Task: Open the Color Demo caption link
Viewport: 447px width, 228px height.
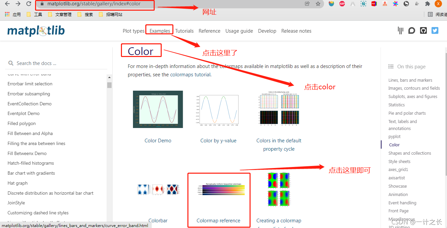Action: (x=158, y=141)
